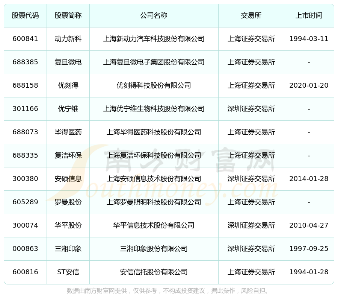Screen dimensions: 338x301
Task: Select stock code 688385
Action: click(x=25, y=62)
